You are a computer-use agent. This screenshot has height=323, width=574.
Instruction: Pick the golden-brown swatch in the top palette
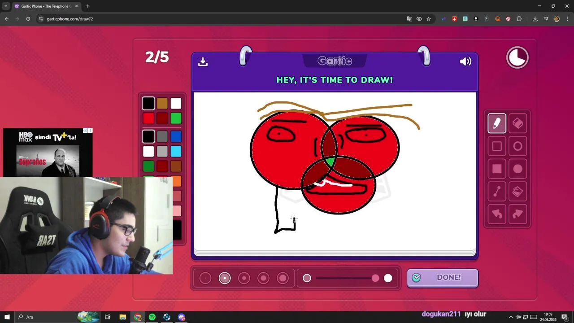pos(162,104)
